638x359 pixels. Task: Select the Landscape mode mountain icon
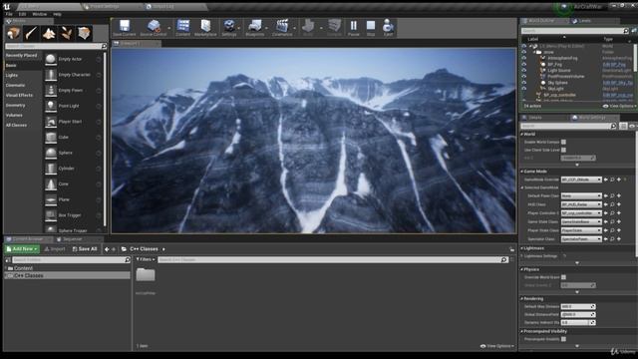click(x=49, y=33)
